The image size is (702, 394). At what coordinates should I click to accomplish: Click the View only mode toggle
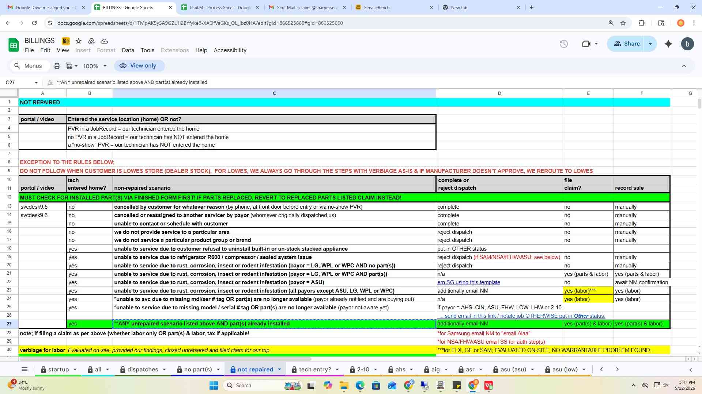pos(139,66)
